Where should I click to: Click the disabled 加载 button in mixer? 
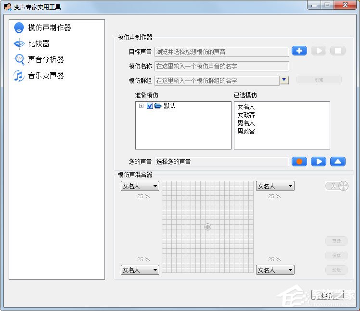(336, 270)
